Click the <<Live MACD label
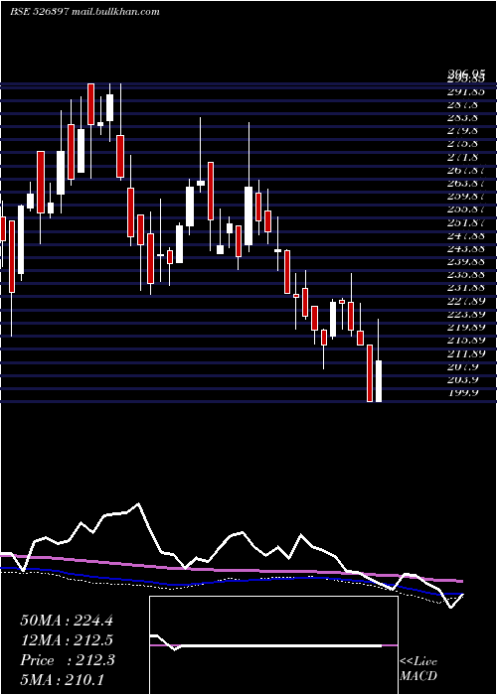Viewport: 497px width, 695px height. [418, 669]
